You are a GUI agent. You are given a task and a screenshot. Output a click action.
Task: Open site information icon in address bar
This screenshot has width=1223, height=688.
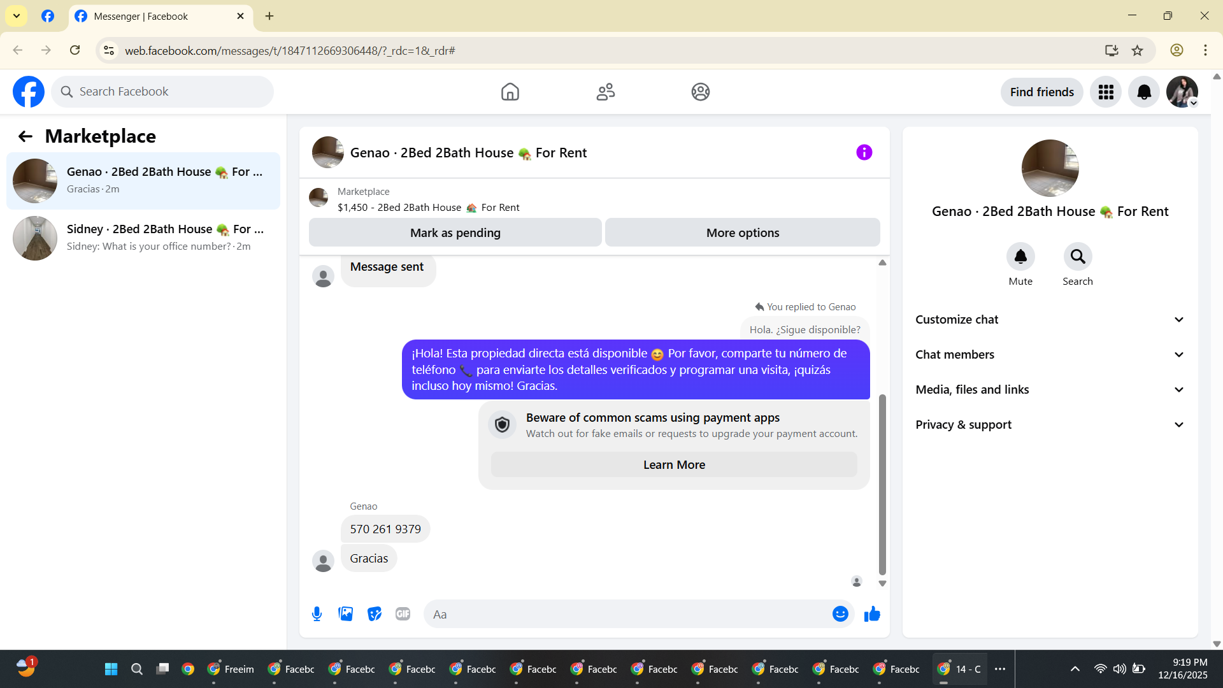coord(109,50)
